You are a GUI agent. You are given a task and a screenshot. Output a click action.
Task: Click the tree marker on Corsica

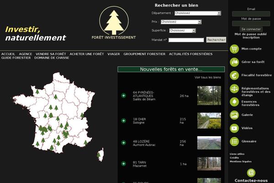coord(99,155)
